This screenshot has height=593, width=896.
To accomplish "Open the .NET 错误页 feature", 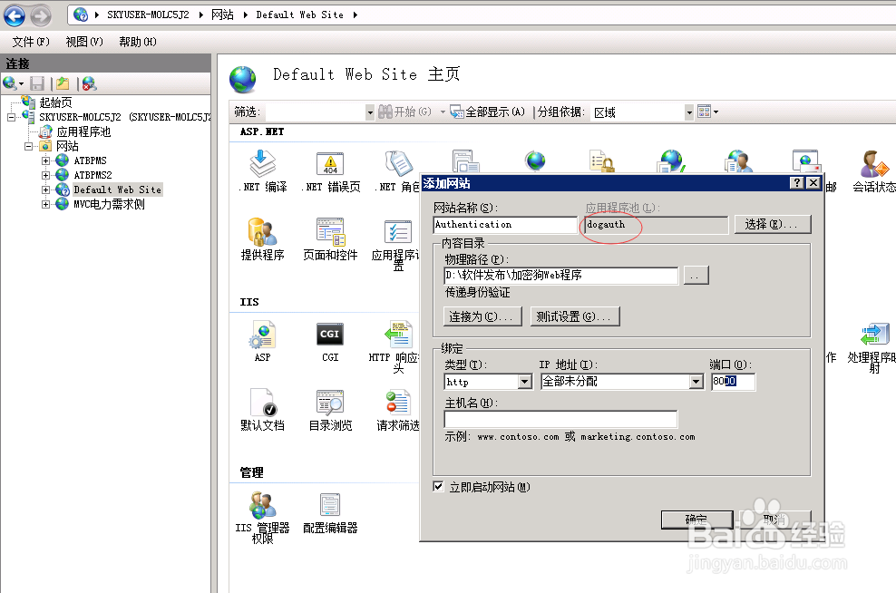I will [329, 172].
